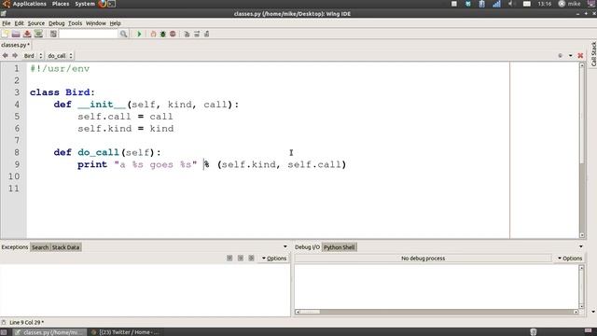Open left bottom panel tab list arrow
The height and width of the screenshot is (336, 597).
tap(285, 246)
